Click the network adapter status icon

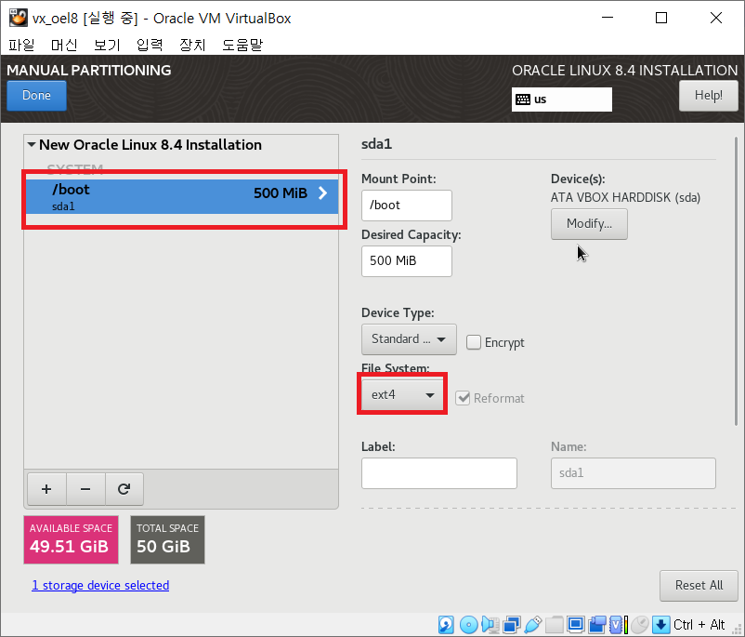coord(512,624)
